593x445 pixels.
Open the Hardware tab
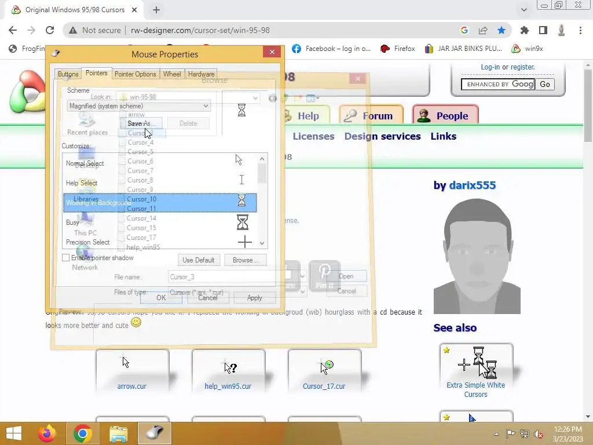tap(201, 74)
